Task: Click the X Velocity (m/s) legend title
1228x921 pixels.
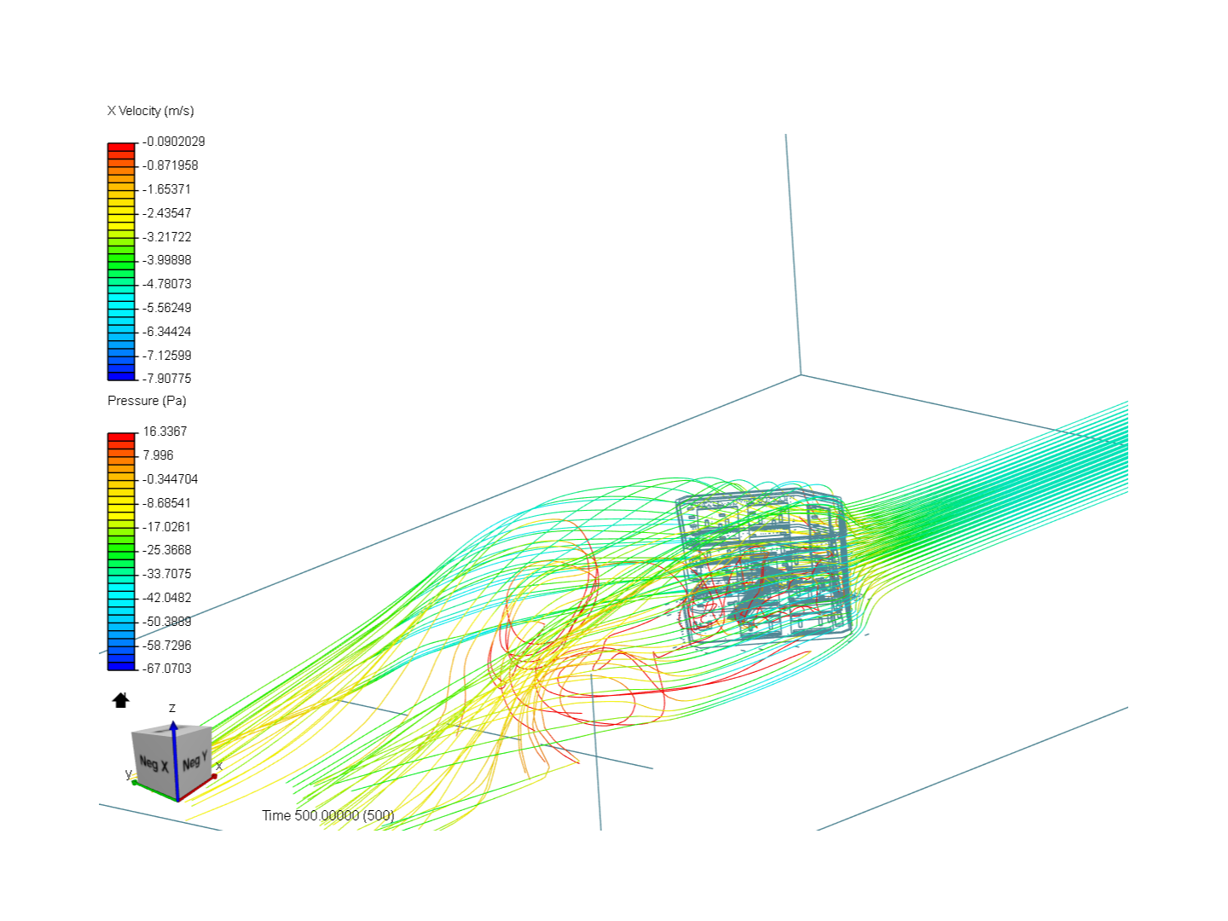Action: pos(151,111)
